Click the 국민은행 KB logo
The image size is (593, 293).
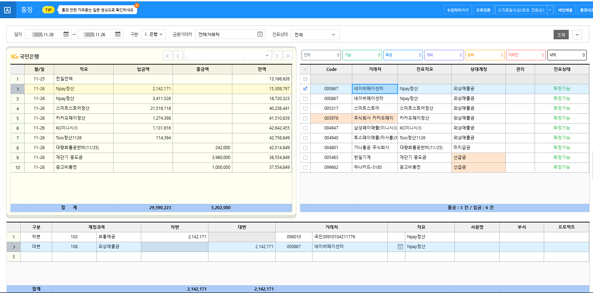pos(14,56)
